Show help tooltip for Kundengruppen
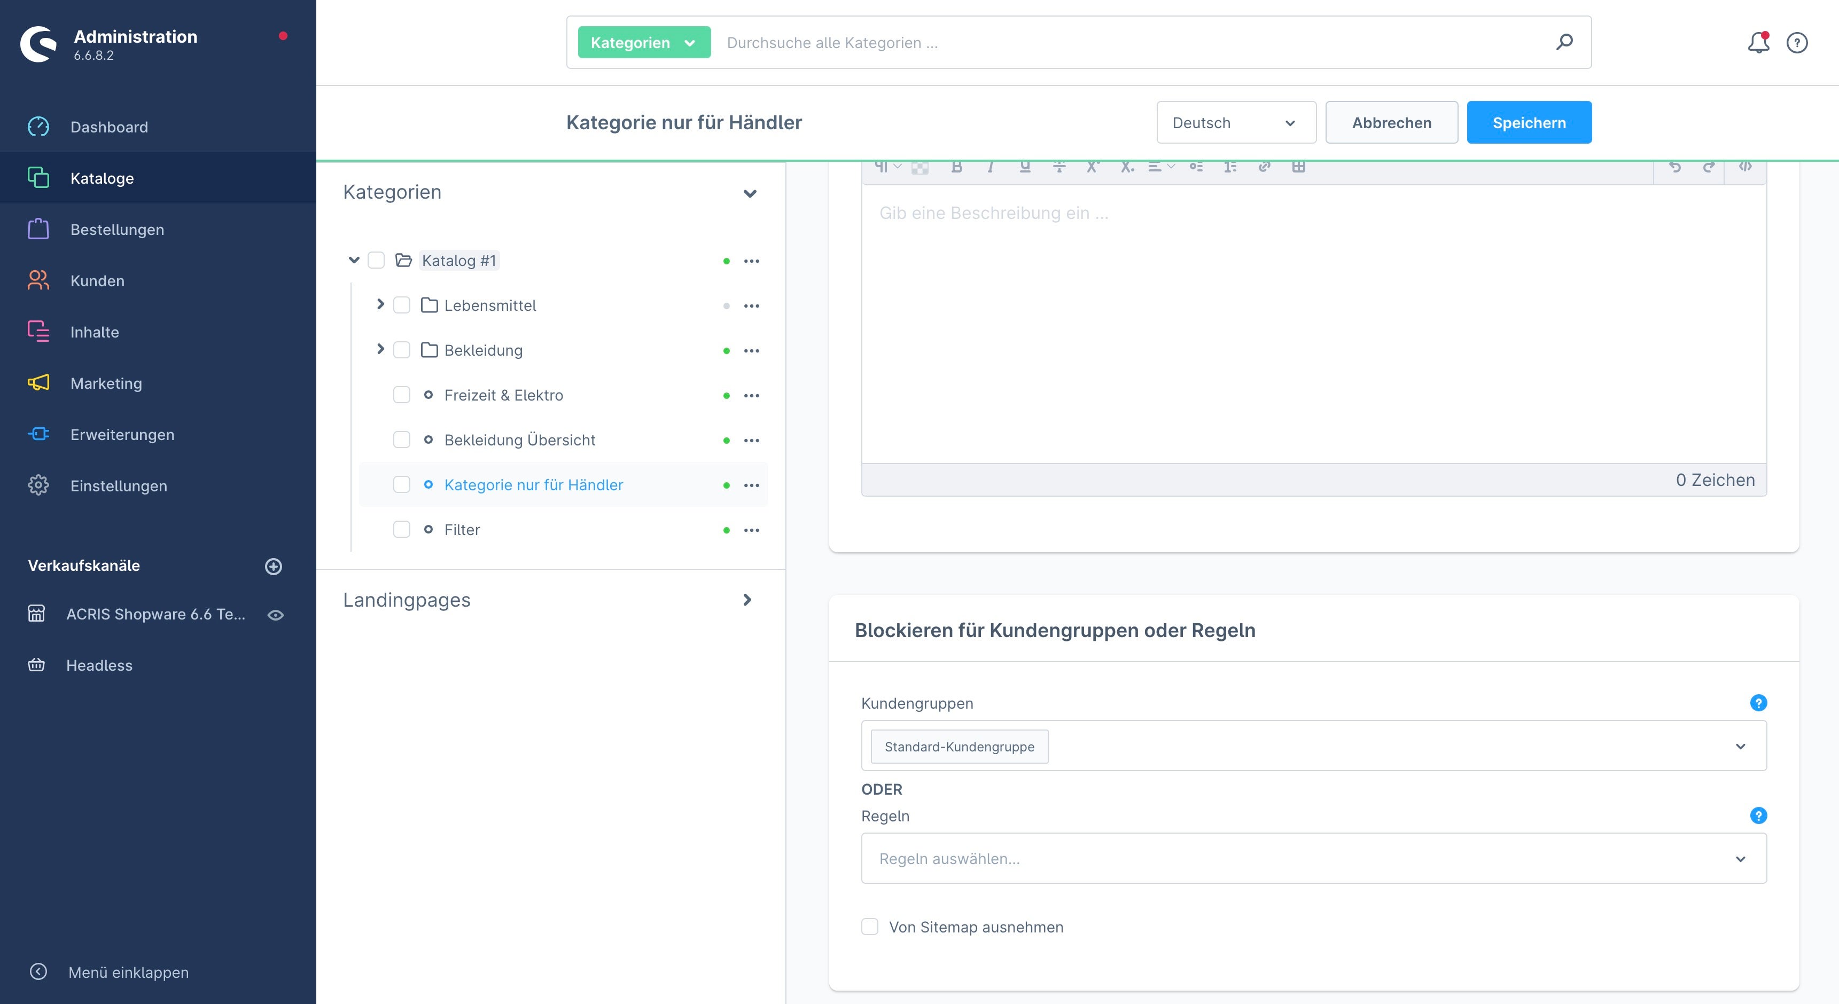This screenshot has height=1004, width=1839. tap(1758, 703)
